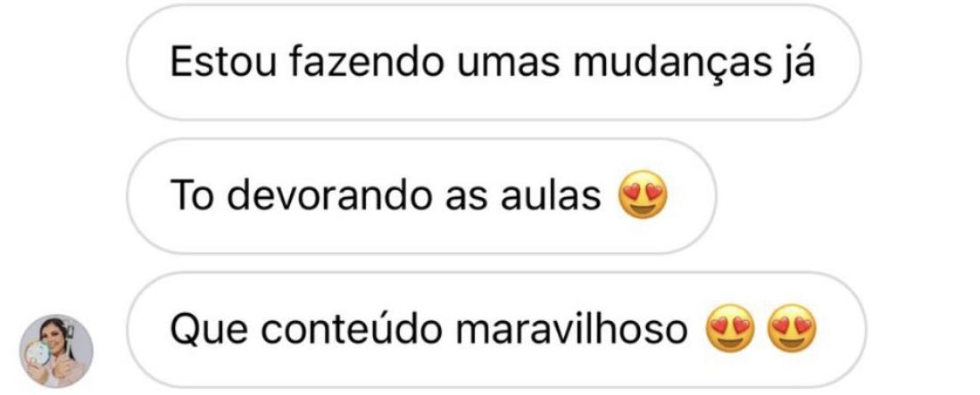Open the sender's profile picture avatar
This screenshot has width=980, height=395.
[56, 350]
